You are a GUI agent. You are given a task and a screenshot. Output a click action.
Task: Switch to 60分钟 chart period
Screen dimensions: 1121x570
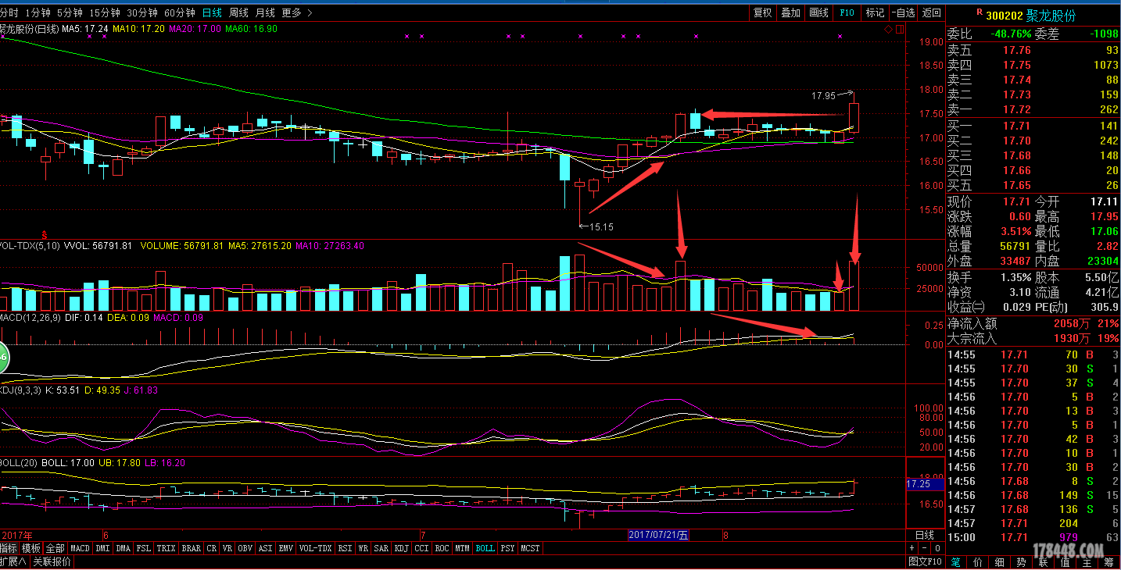180,12
